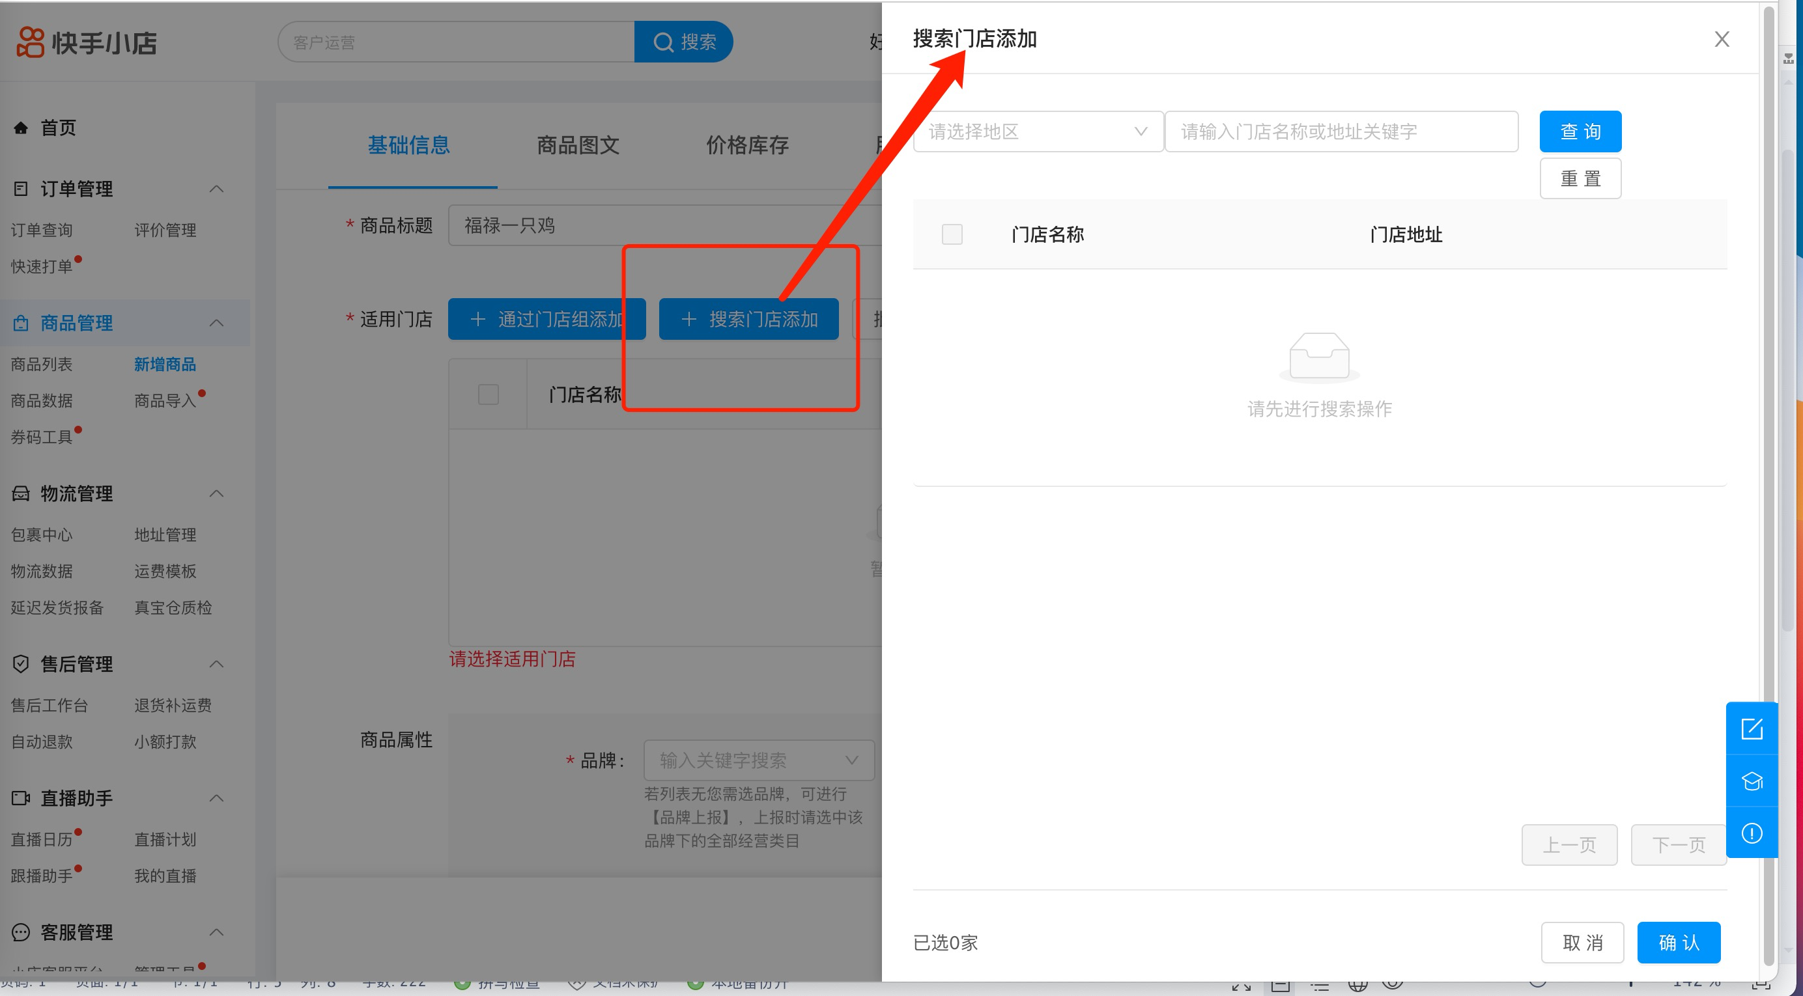Click the 确认 confirm button
Screen dimensions: 1803x996
[1678, 942]
